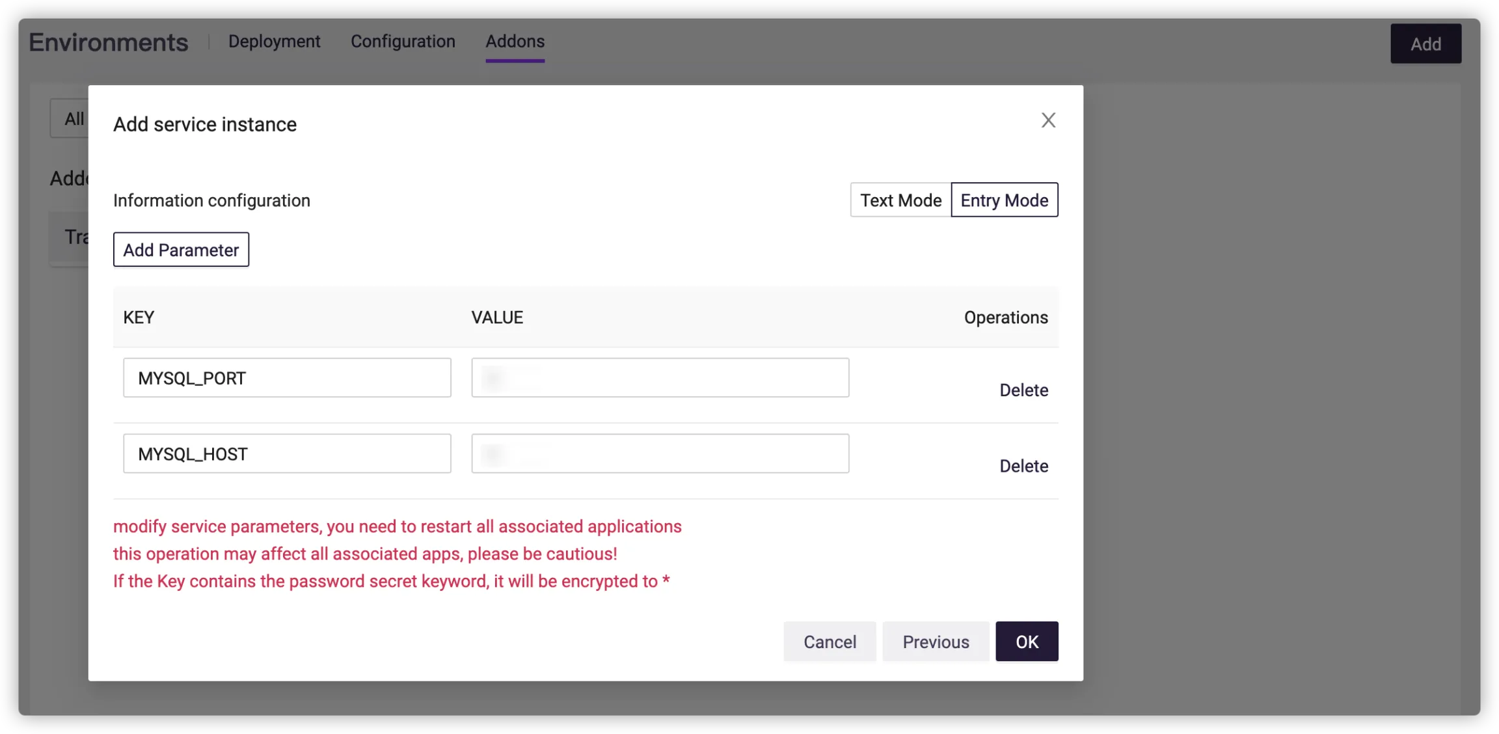Image resolution: width=1499 pixels, height=734 pixels.
Task: Click the Environments heading
Action: pyautogui.click(x=109, y=43)
